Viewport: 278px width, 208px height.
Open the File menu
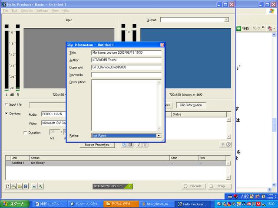[6, 10]
